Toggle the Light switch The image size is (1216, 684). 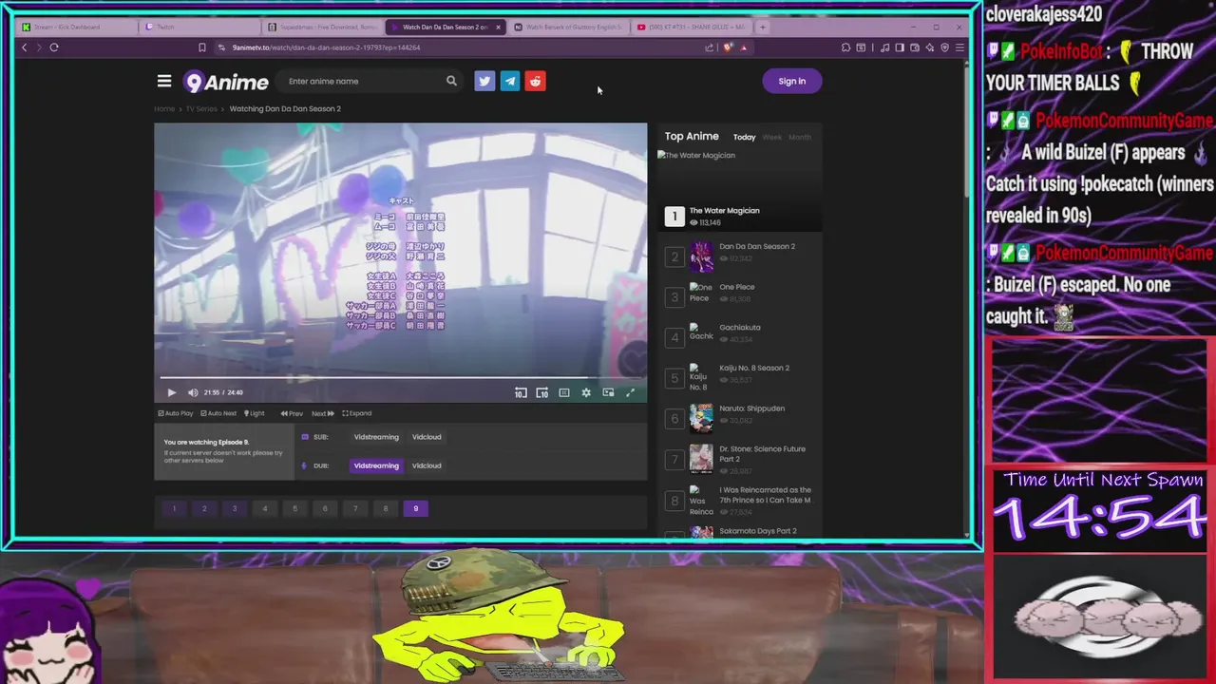[x=255, y=413]
